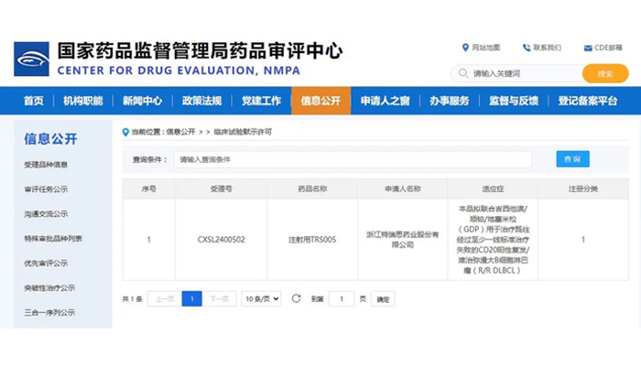Click the page number jump input box
Image resolution: width=641 pixels, height=366 pixels.
(341, 298)
